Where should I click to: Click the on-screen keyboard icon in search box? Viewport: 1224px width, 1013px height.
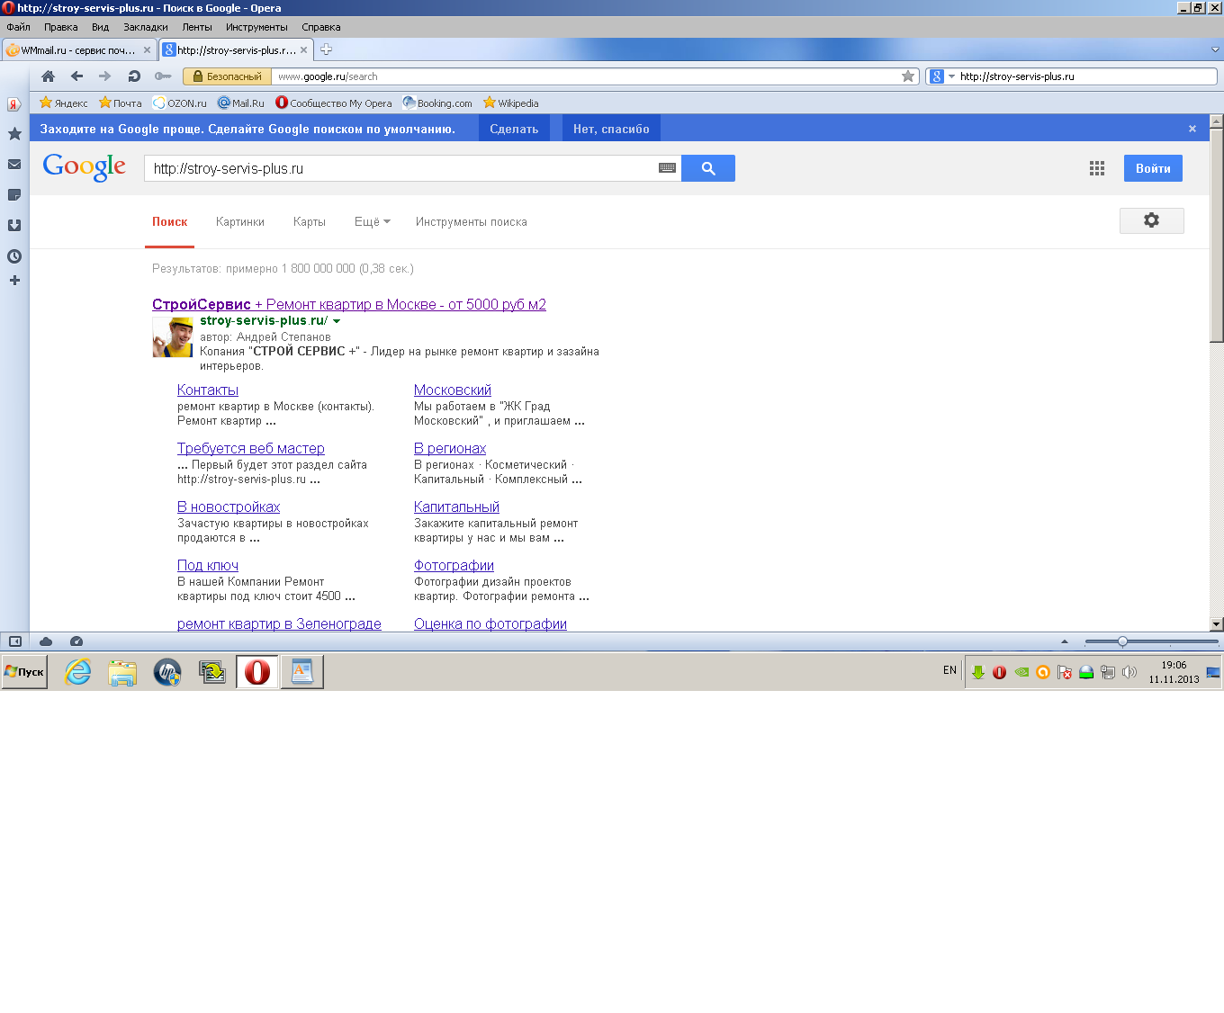pyautogui.click(x=667, y=168)
